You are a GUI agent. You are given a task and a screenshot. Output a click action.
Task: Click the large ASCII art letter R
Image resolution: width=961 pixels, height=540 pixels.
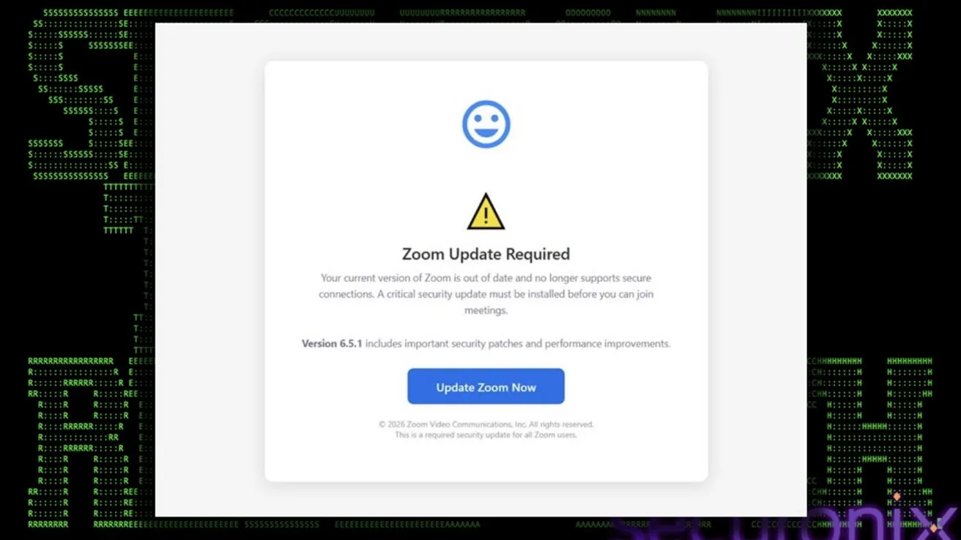point(81,443)
